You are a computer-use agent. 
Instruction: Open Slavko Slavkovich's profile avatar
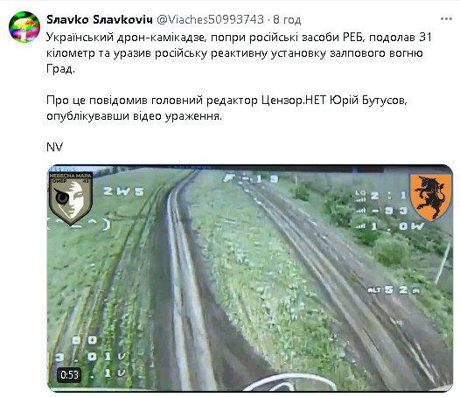point(24,27)
